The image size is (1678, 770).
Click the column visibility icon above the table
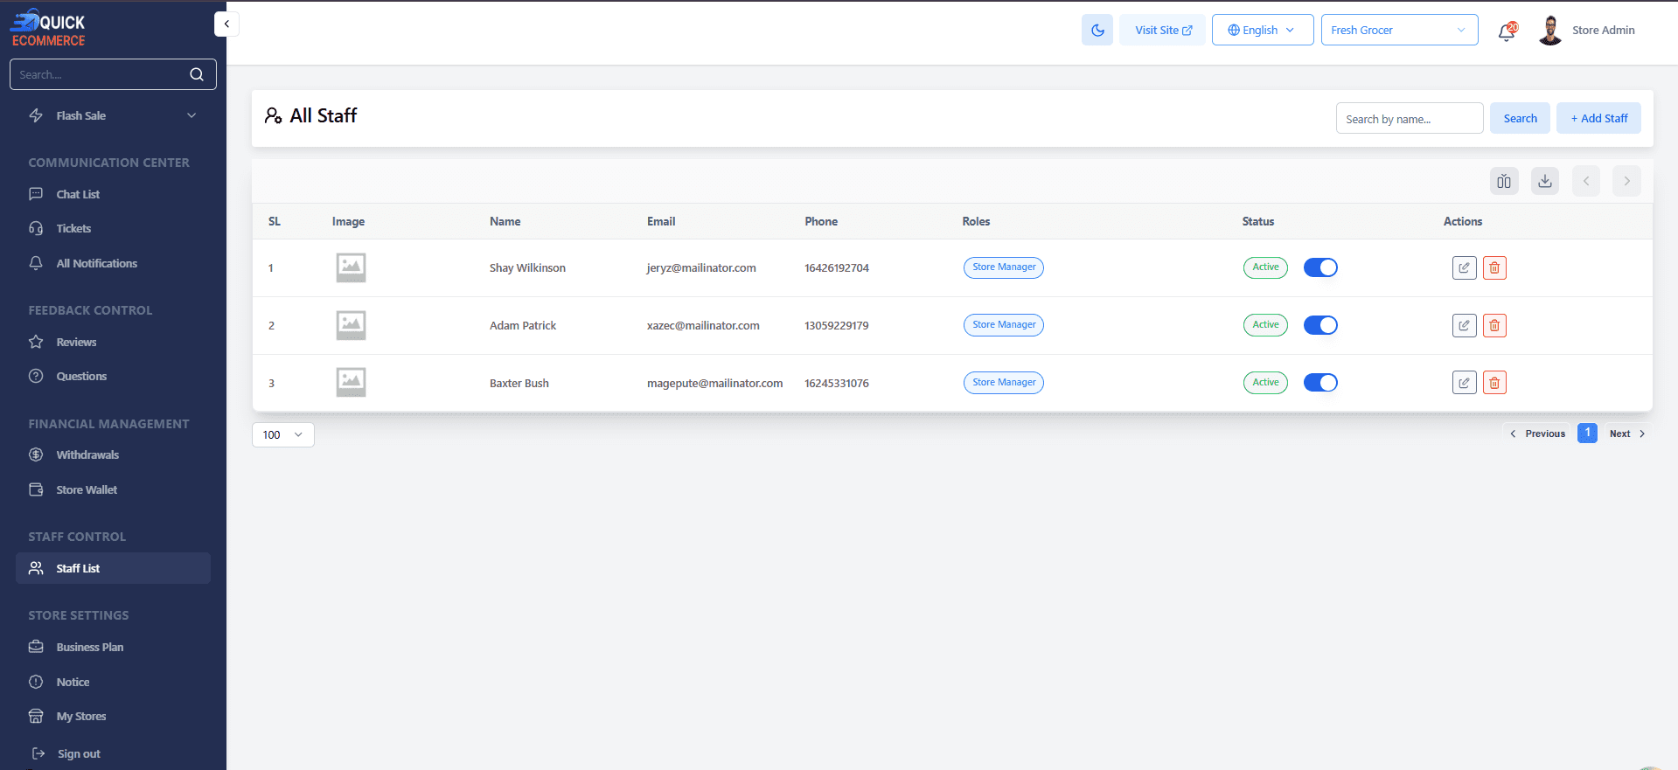tap(1503, 181)
